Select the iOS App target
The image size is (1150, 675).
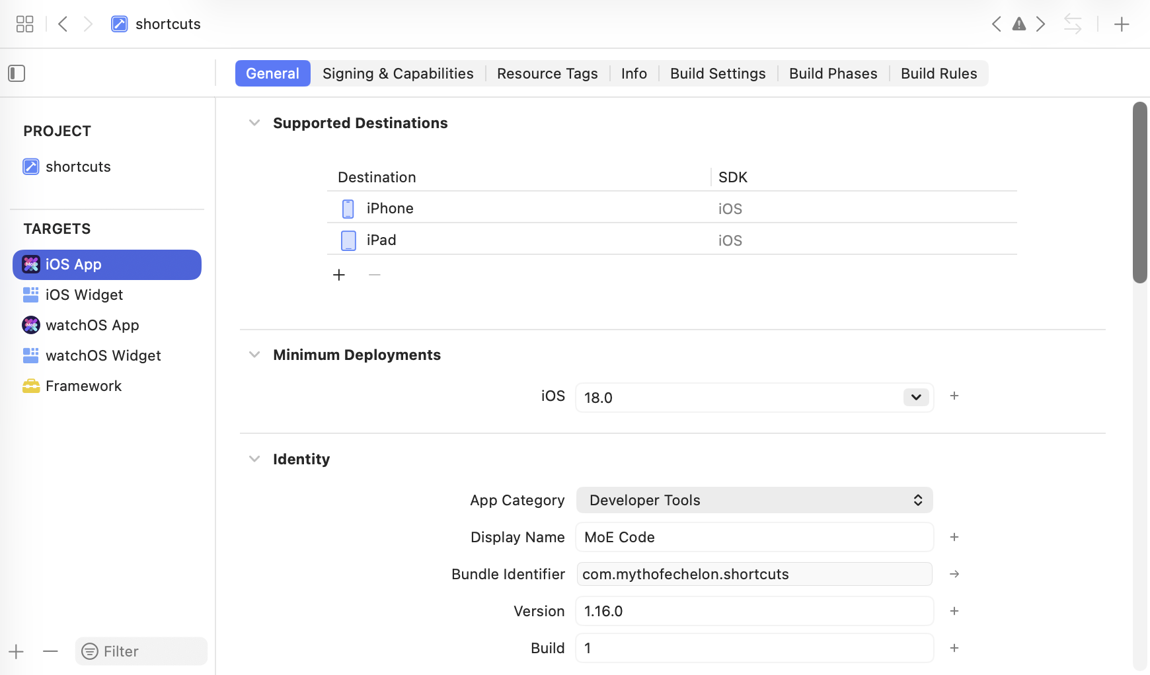point(107,265)
